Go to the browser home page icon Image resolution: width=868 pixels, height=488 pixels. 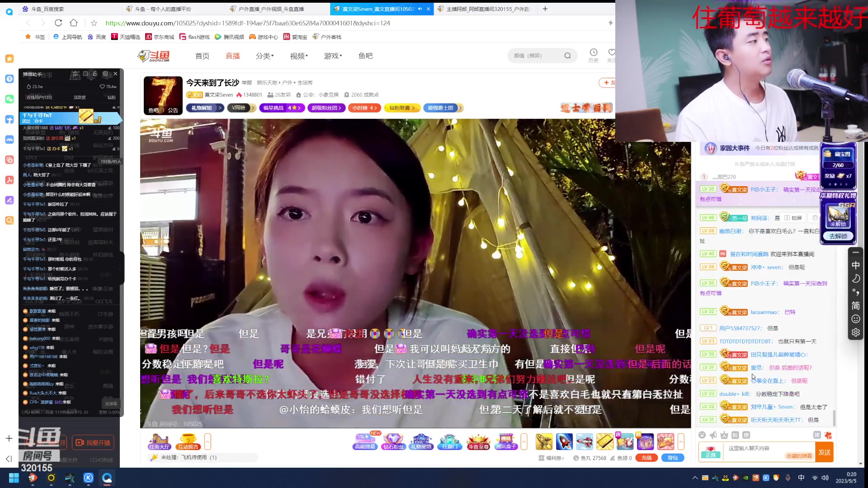point(74,23)
